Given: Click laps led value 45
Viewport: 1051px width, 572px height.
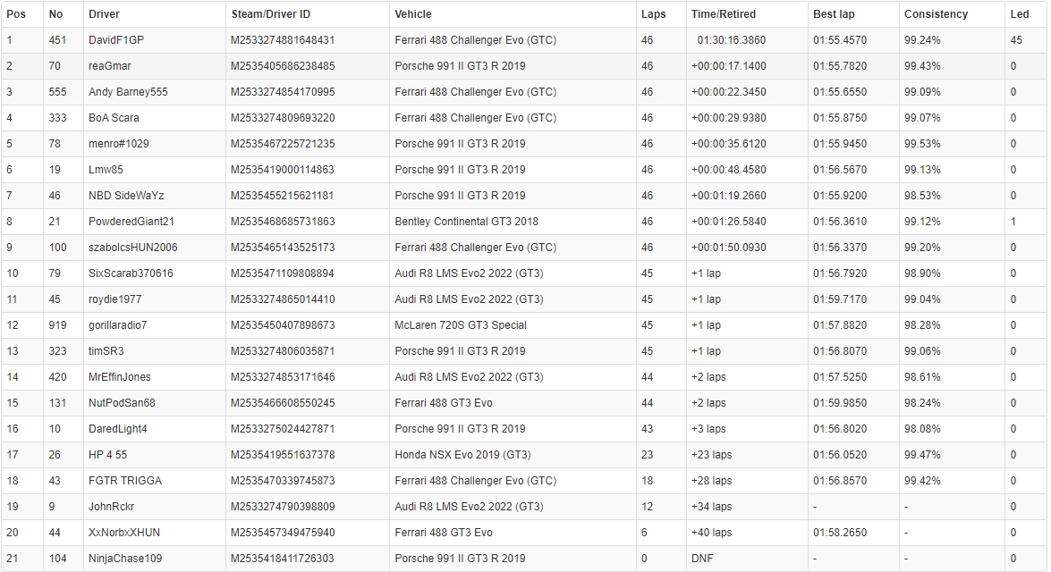Looking at the screenshot, I should [1016, 40].
